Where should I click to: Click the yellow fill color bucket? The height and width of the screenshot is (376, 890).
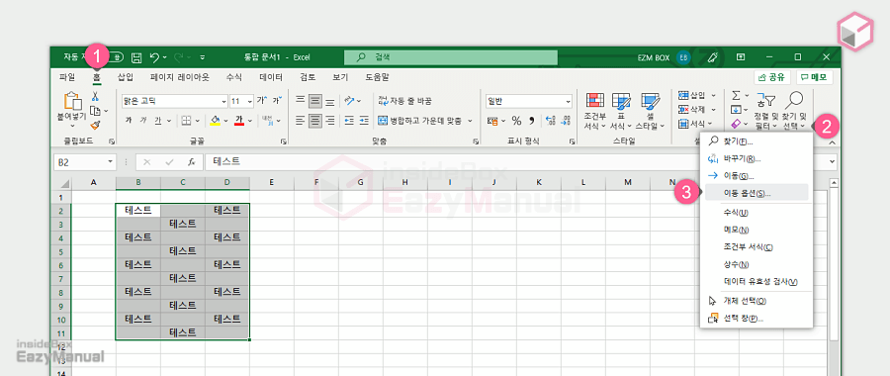[x=215, y=121]
